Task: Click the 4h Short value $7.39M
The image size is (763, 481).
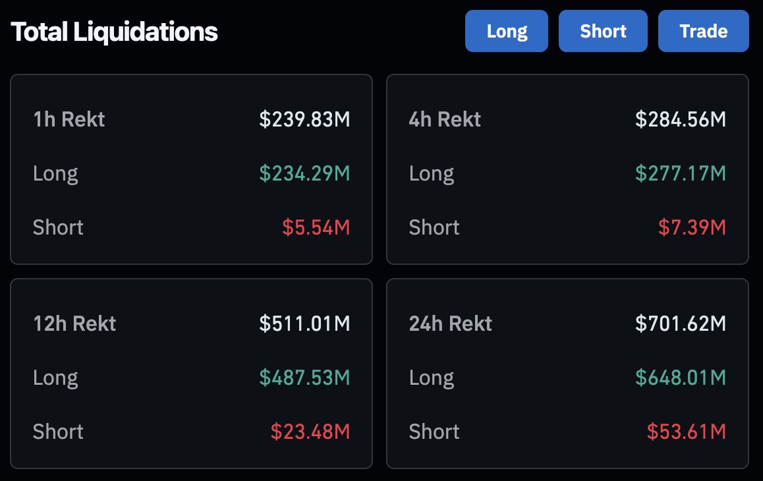Action: click(692, 227)
